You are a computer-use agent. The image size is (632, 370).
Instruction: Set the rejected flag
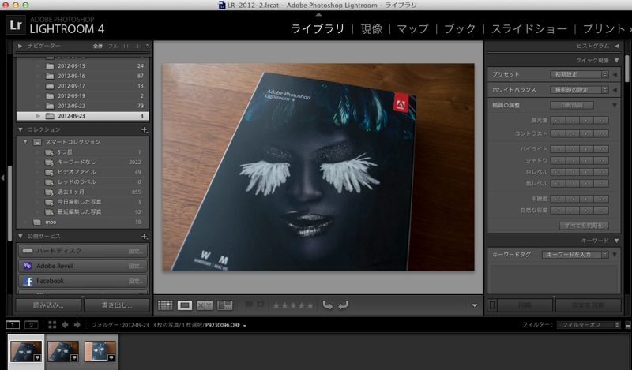coord(261,305)
